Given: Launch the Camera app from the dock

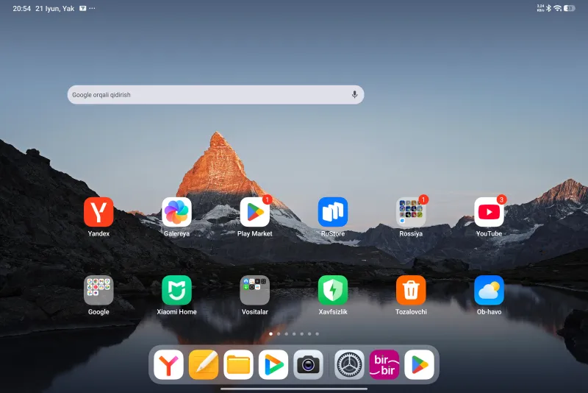Looking at the screenshot, I should 308,364.
